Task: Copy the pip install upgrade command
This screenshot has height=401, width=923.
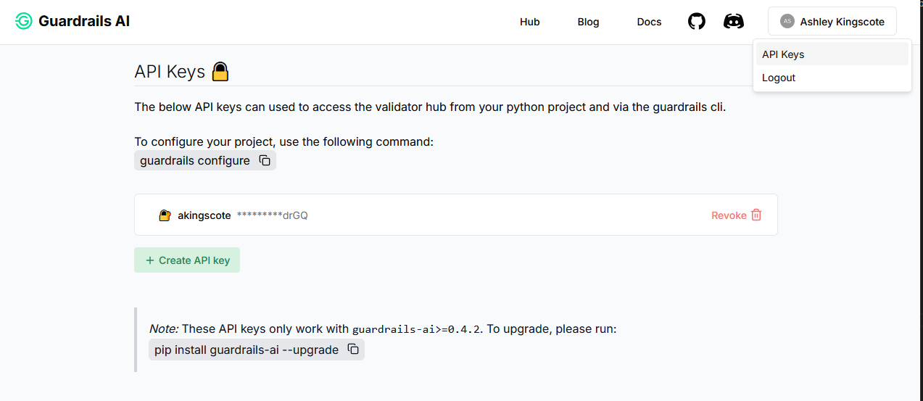Action: click(353, 350)
